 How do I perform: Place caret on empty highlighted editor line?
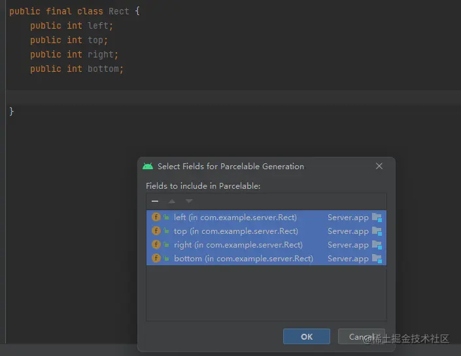(x=232, y=97)
